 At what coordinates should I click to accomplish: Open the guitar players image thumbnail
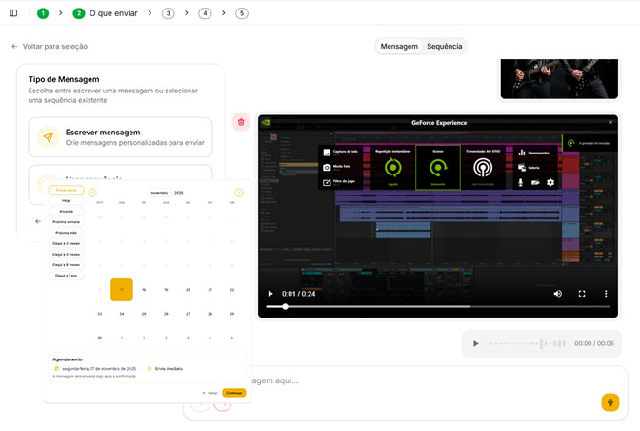(559, 78)
